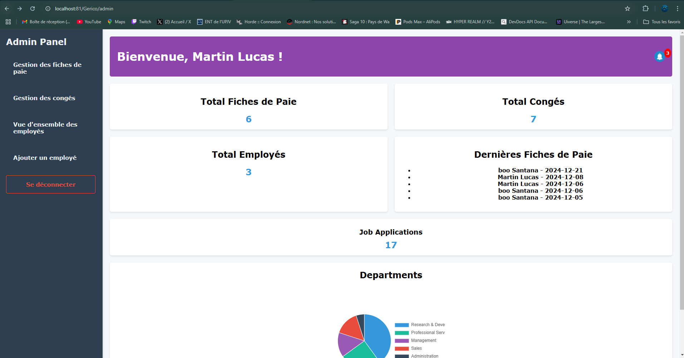Open the X Accueil bookmark
This screenshot has height=358, width=684.
pos(174,22)
